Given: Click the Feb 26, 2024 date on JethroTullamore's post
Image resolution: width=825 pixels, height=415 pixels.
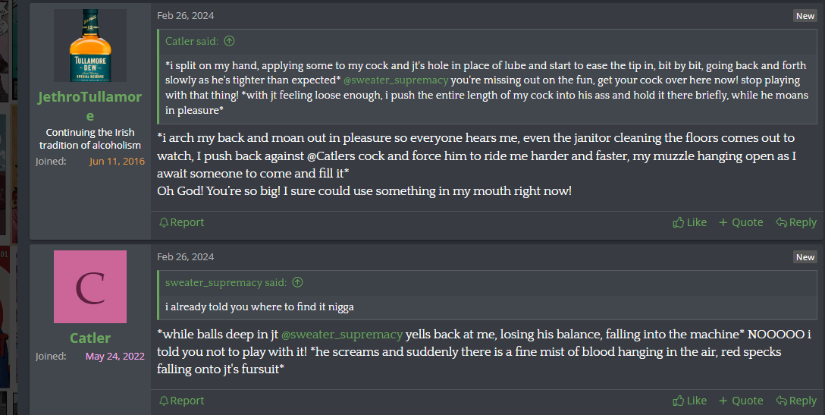Looking at the screenshot, I should click(x=185, y=15).
